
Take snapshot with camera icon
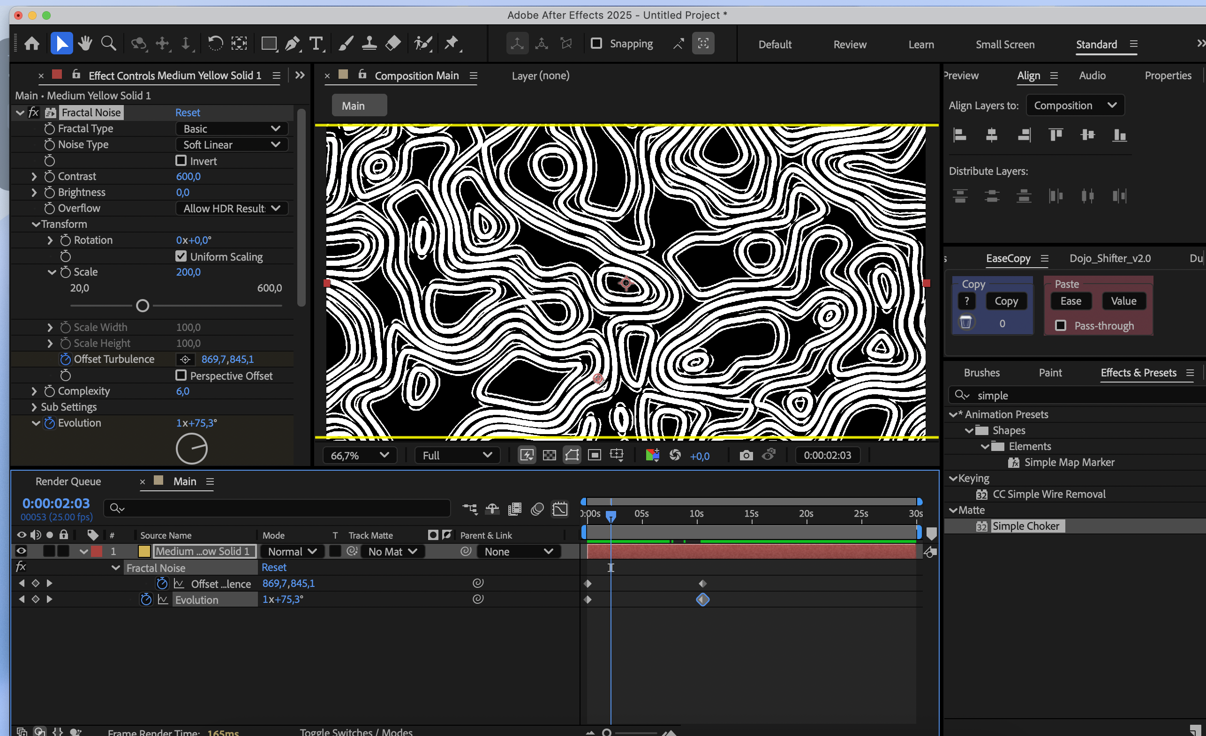(x=746, y=456)
